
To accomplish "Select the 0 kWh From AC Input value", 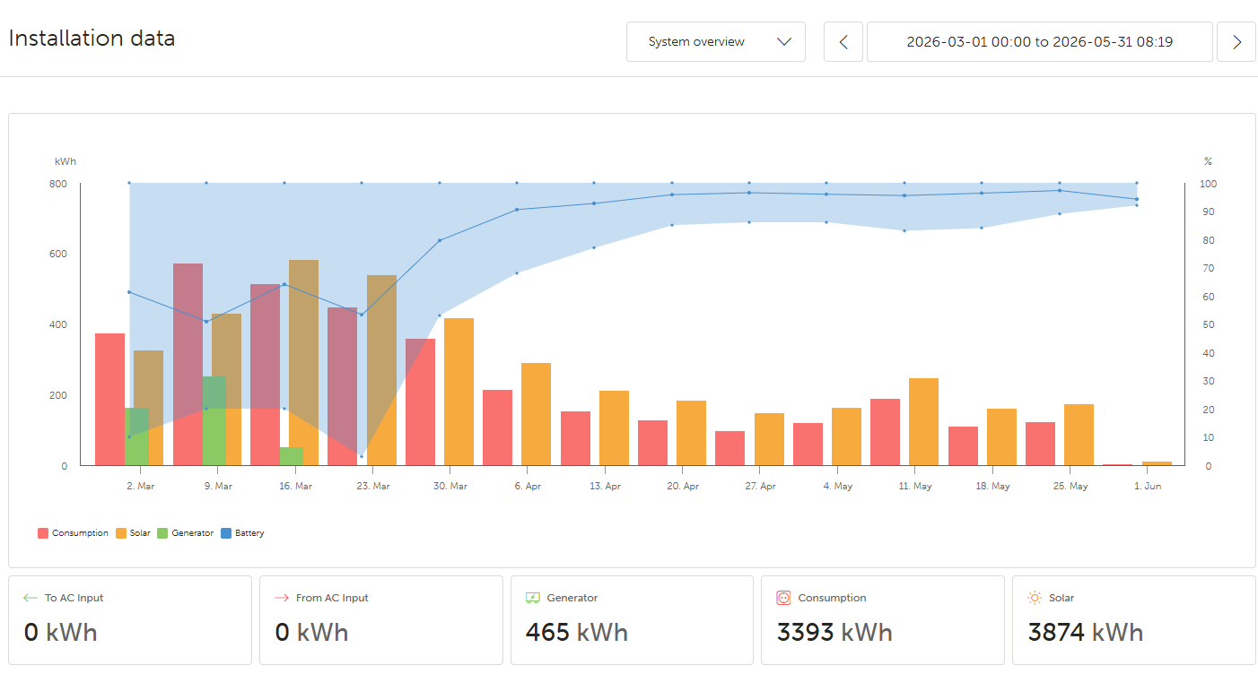I will [311, 633].
